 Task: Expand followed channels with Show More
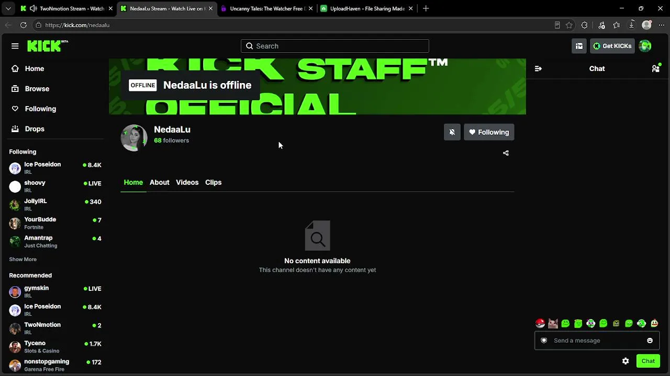[23, 260]
